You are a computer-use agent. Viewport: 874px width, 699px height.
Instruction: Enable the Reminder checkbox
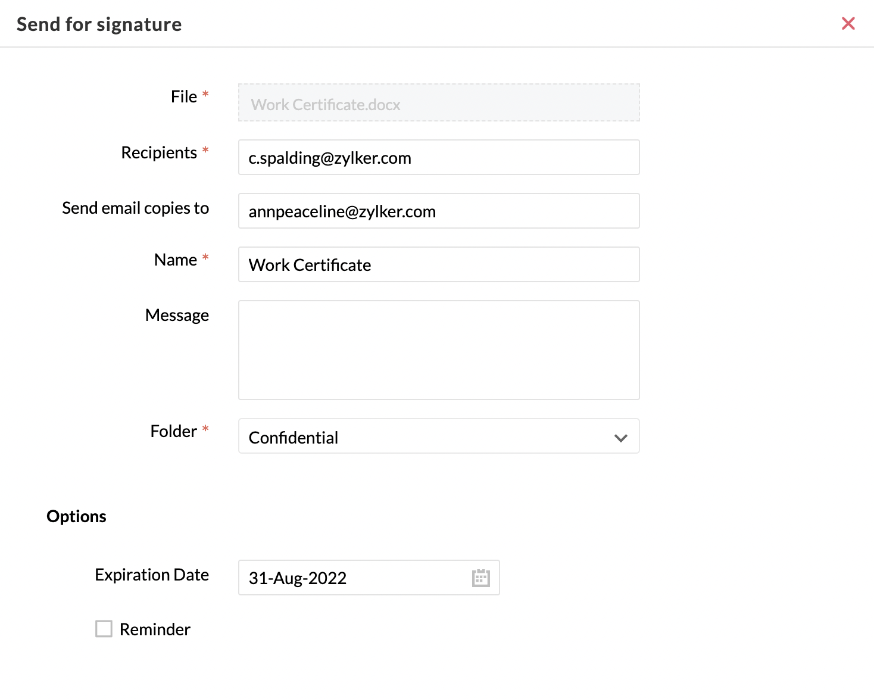(104, 629)
